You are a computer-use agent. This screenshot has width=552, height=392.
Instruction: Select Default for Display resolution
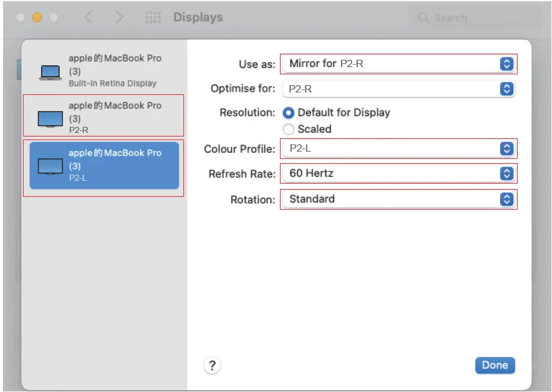tap(289, 113)
